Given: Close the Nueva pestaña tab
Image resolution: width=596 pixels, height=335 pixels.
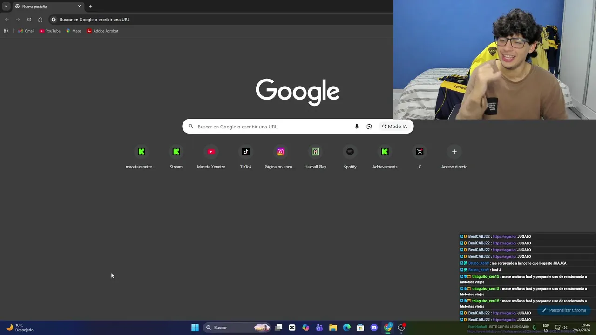Looking at the screenshot, I should pos(79,6).
